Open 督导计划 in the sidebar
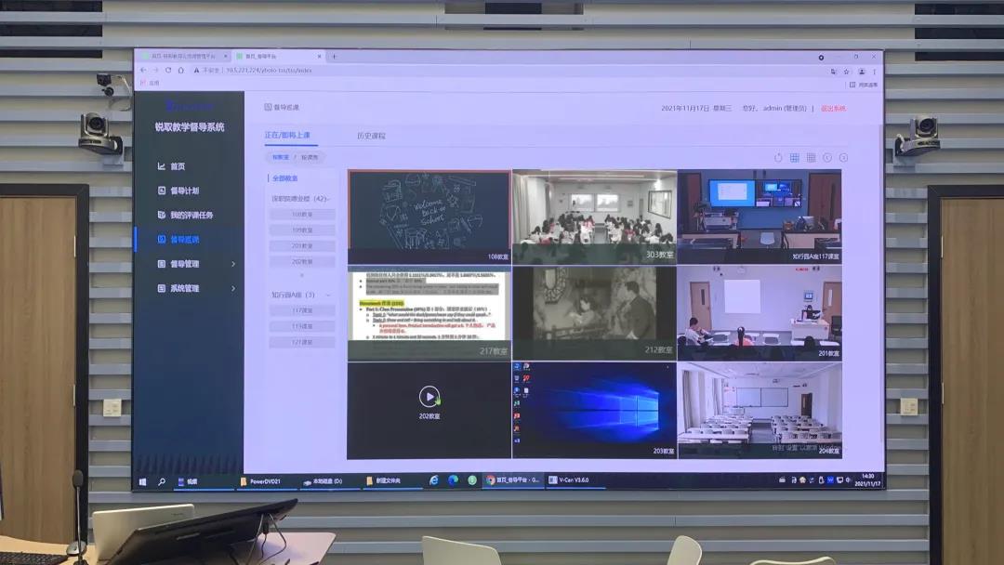1004x565 pixels. (x=183, y=191)
